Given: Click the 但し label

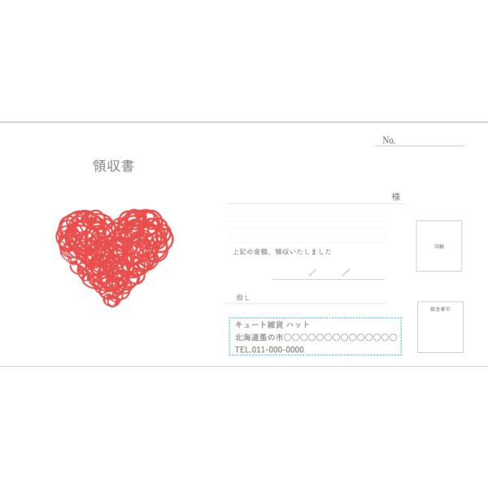Looking at the screenshot, I should [x=242, y=298].
